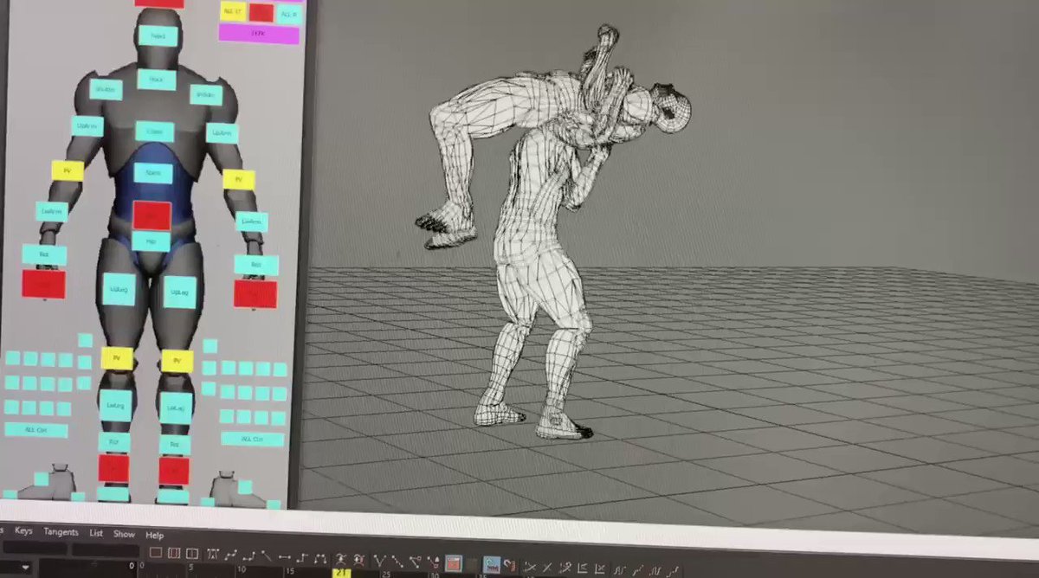The height and width of the screenshot is (578, 1039).
Task: Select the screen-right Shoulder control
Action: click(206, 94)
